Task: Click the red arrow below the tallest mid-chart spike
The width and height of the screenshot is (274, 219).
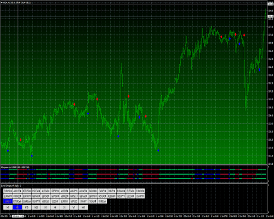Action: 129,96
